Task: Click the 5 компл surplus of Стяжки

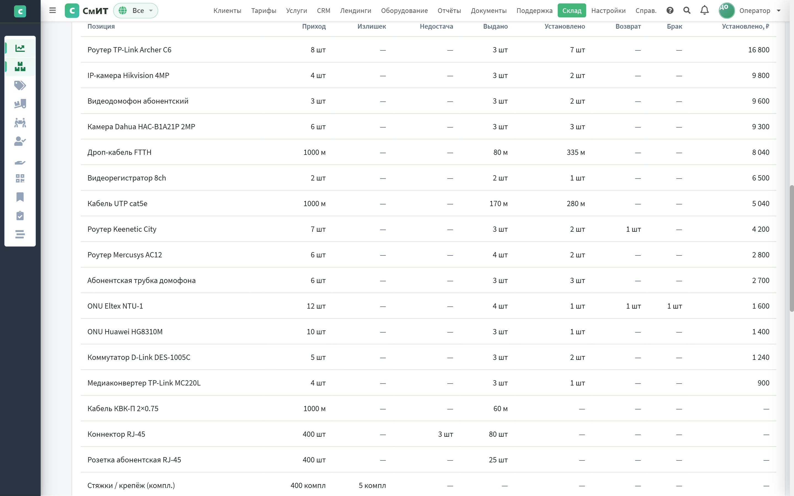Action: [x=372, y=486]
